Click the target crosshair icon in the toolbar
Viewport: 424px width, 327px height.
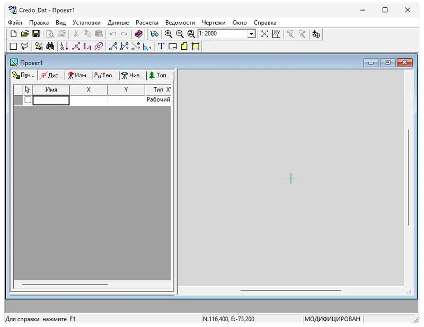click(316, 34)
